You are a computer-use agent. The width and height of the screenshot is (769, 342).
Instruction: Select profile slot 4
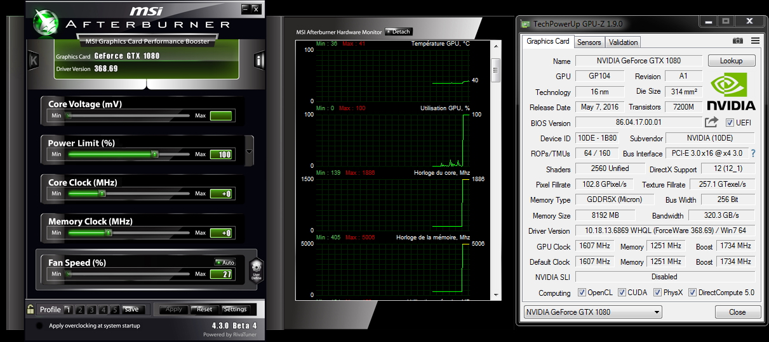(102, 310)
